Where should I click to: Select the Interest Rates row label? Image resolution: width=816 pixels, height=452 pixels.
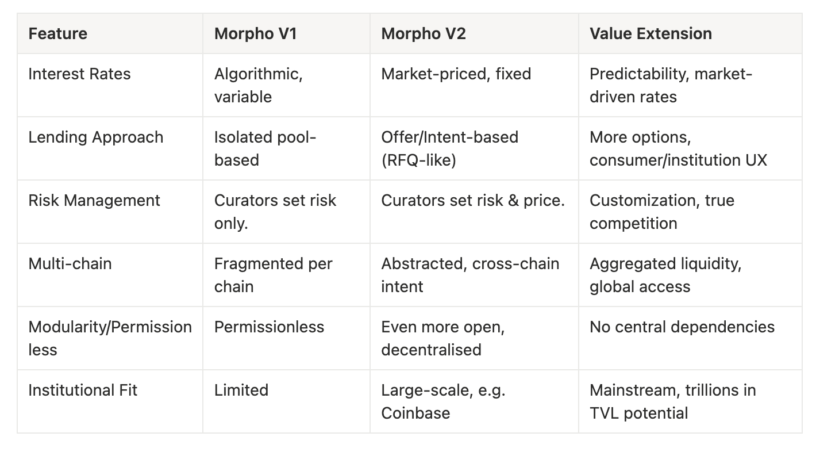(79, 74)
